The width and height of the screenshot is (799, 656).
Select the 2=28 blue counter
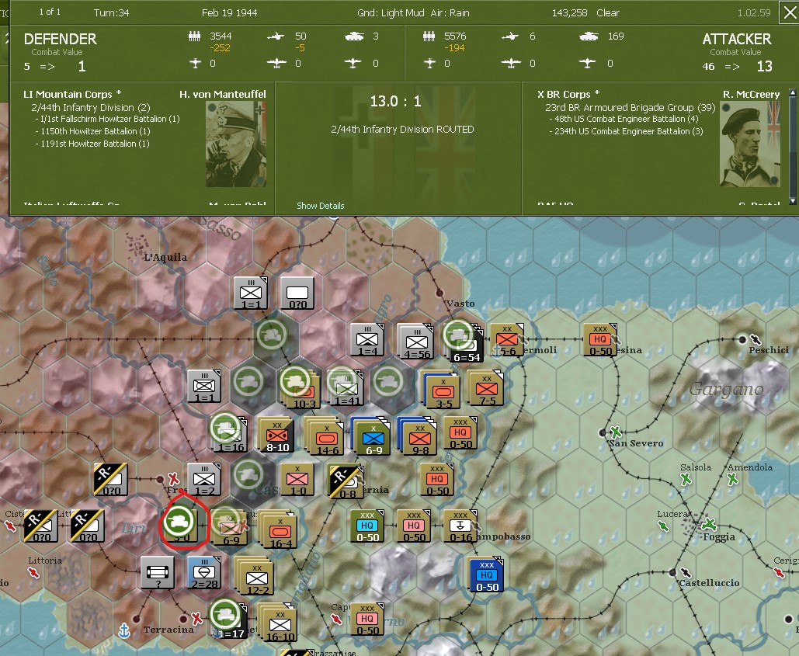coord(203,572)
